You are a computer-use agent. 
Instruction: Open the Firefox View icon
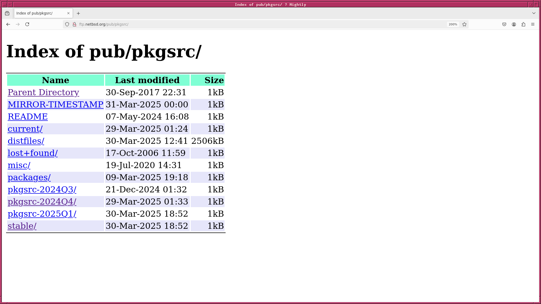coord(7,13)
